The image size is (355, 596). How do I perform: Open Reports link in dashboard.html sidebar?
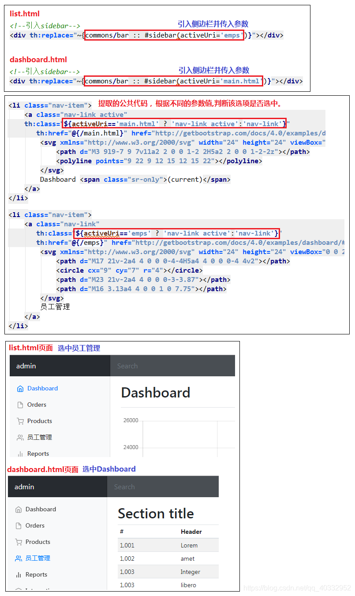point(36,575)
